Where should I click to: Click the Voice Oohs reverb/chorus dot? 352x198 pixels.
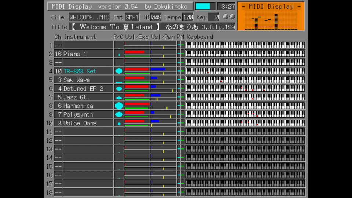(119, 124)
